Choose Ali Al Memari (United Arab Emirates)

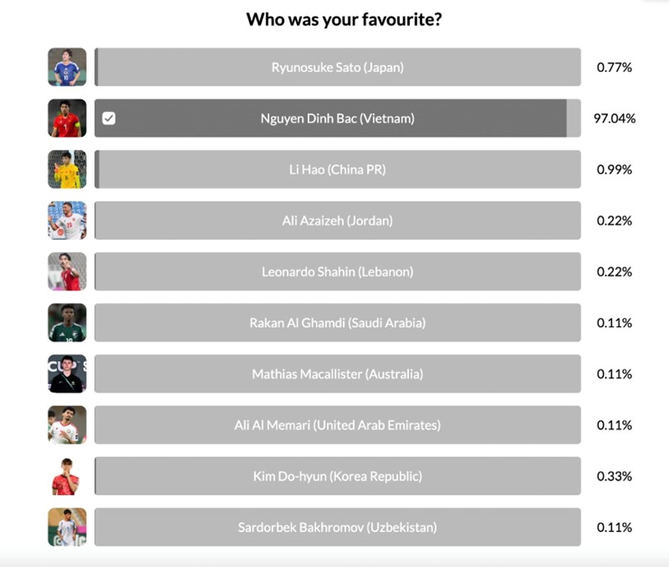point(337,425)
